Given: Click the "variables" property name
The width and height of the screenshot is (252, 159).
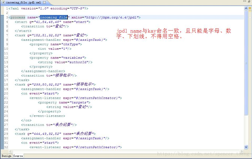Looking at the screenshot, I should point(73,58).
